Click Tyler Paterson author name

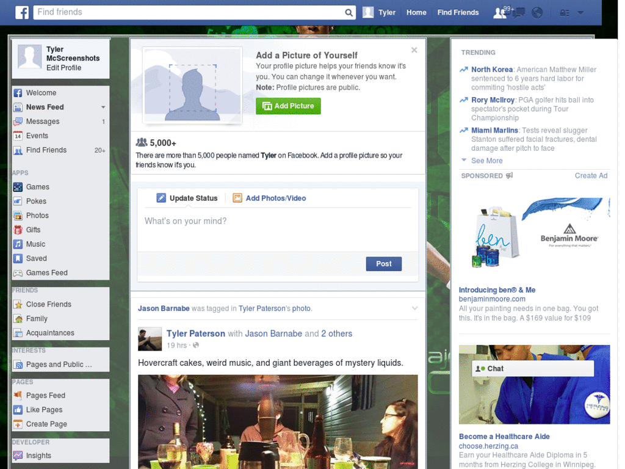(x=196, y=334)
